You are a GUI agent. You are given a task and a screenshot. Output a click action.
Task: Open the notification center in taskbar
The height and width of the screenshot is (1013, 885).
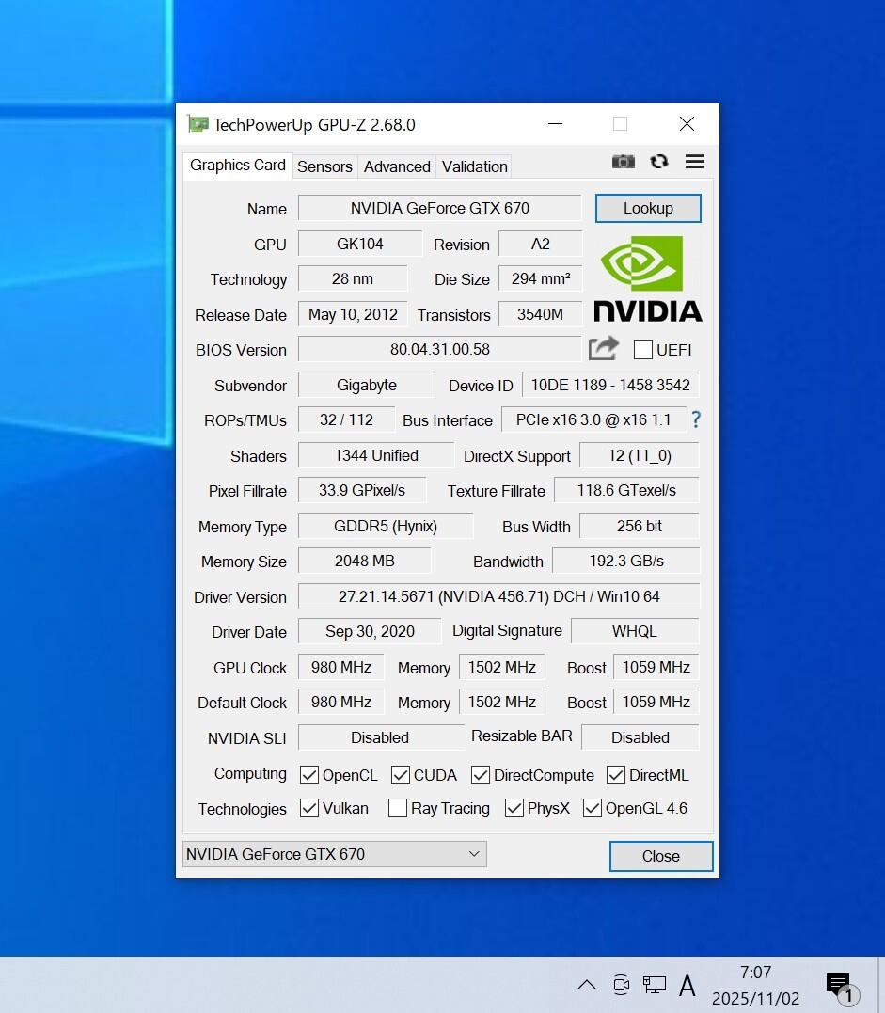[x=840, y=986]
